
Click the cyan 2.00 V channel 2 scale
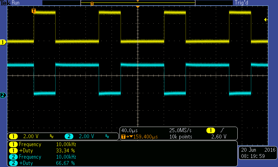pyautogui.click(x=86, y=136)
